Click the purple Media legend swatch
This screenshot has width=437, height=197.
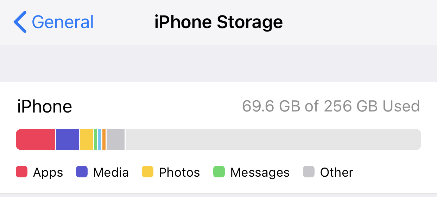82,172
